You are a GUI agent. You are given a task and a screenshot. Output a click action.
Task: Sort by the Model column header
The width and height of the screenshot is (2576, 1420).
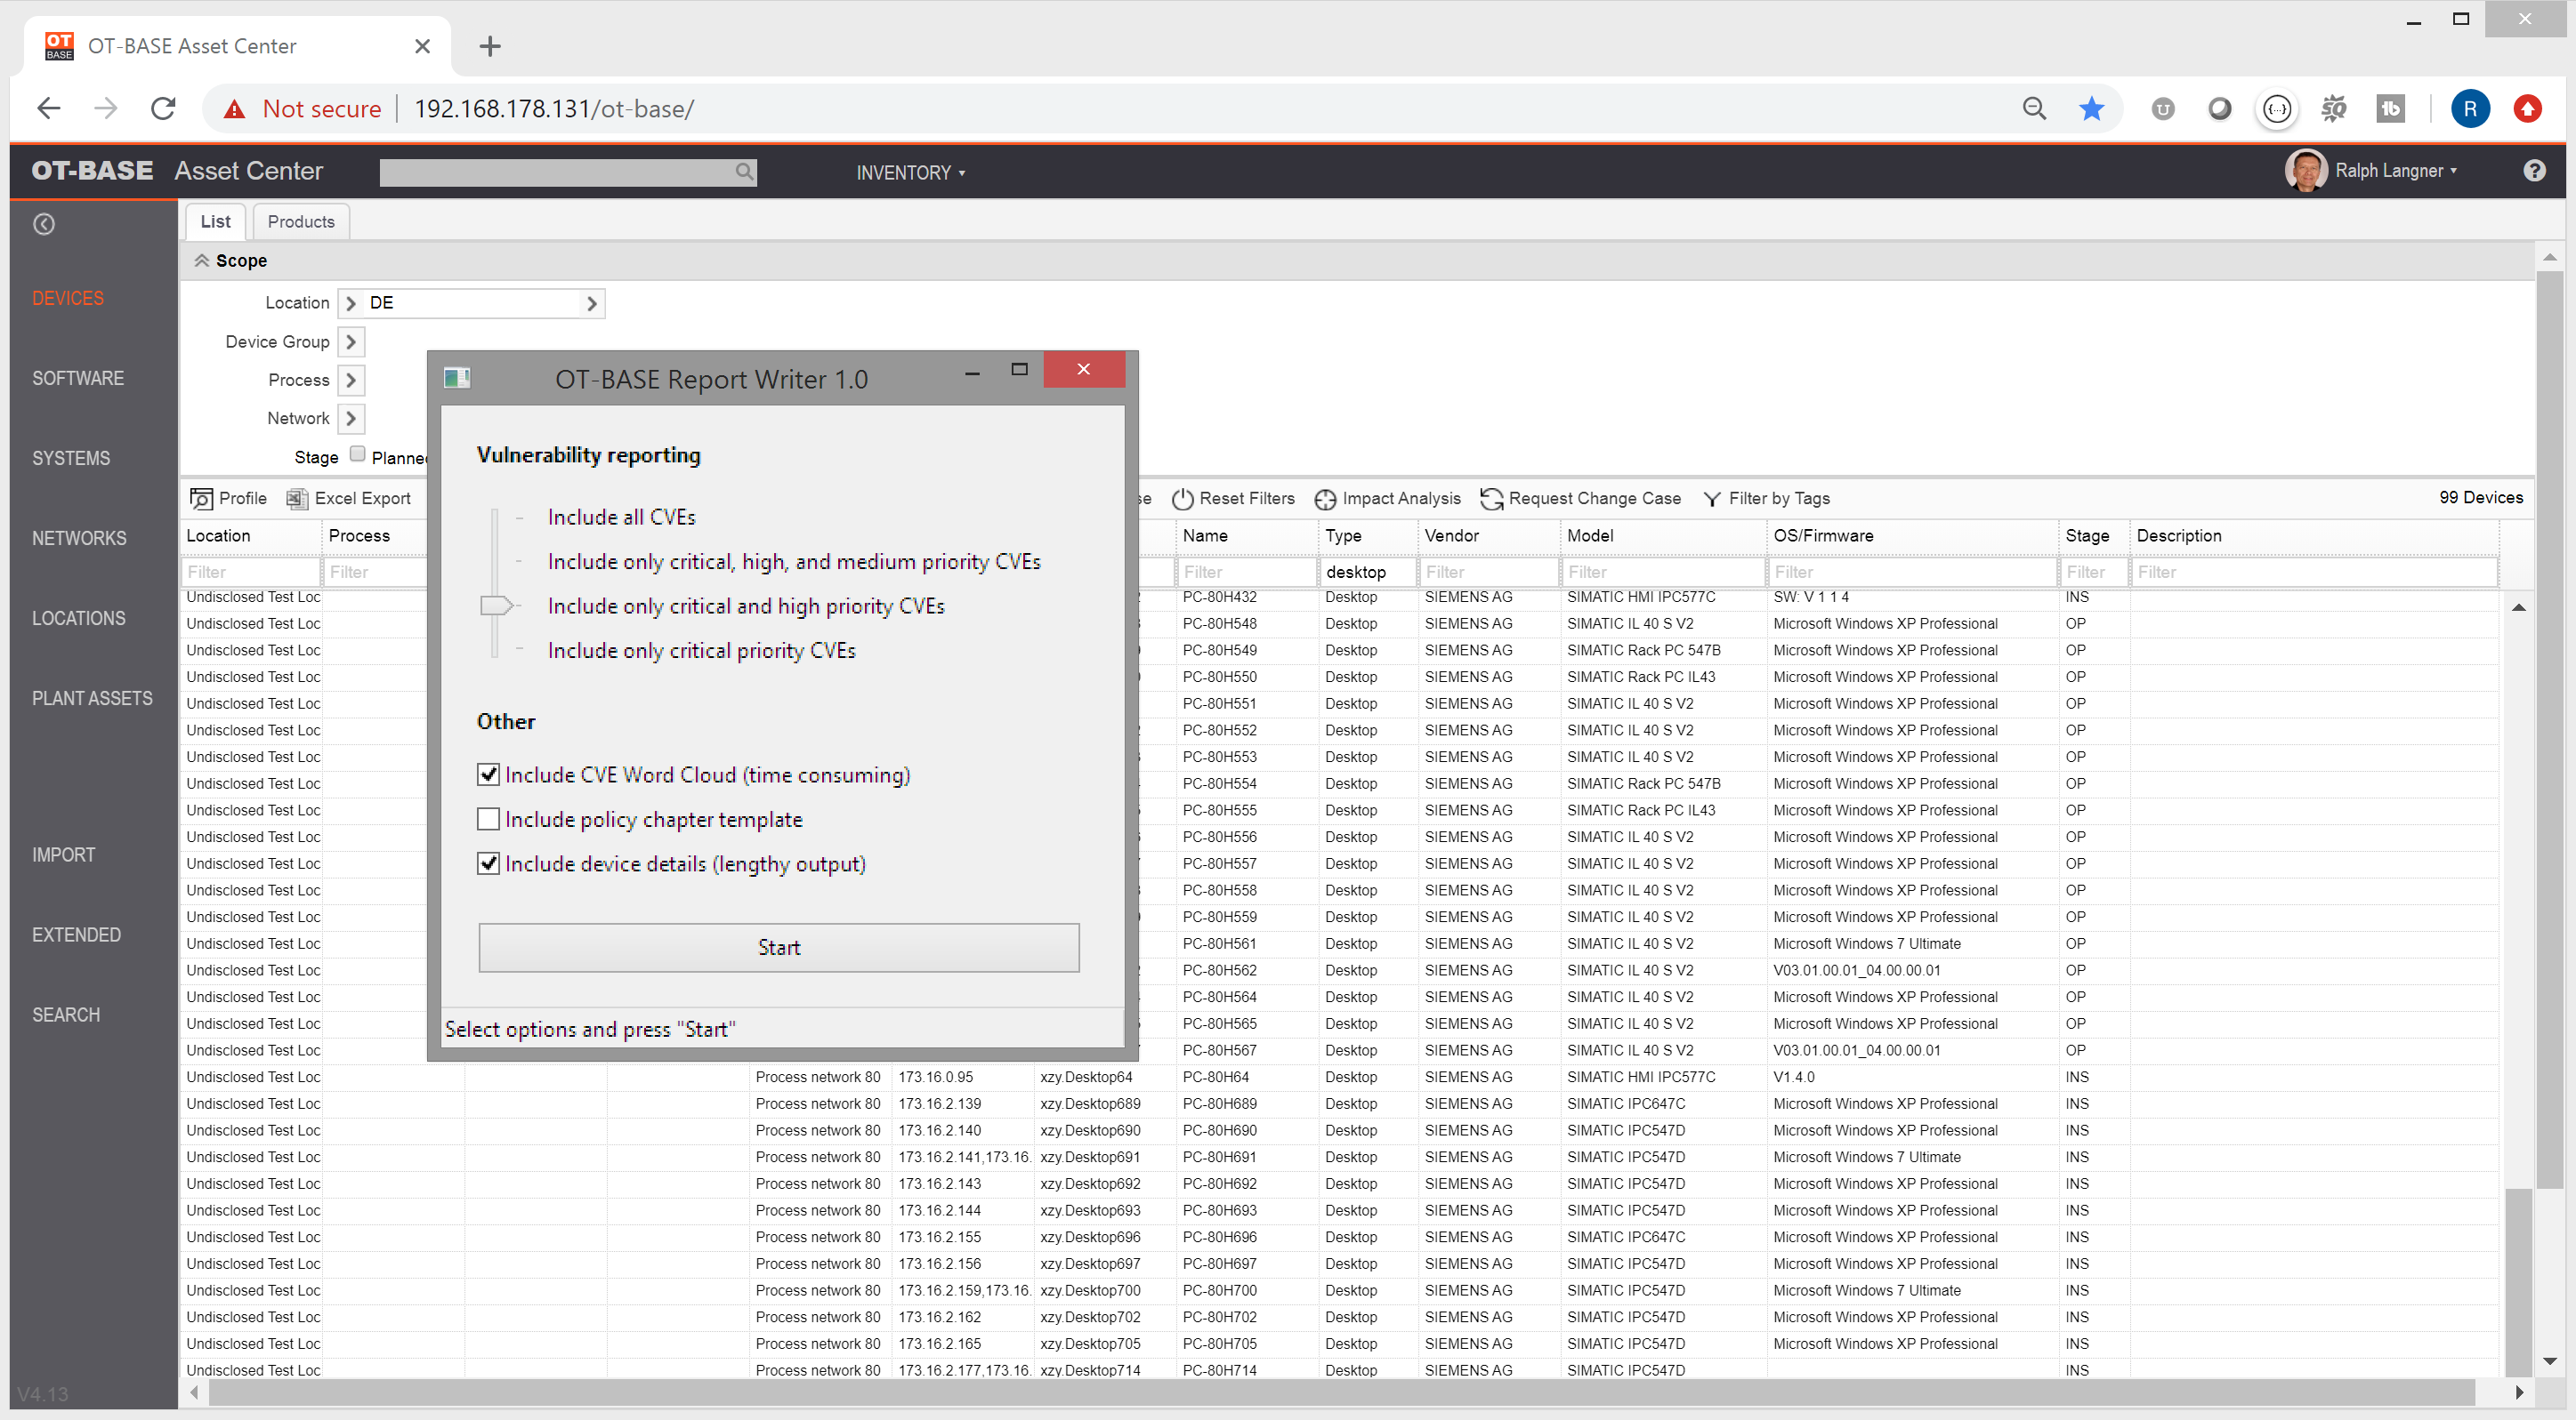[x=1590, y=535]
